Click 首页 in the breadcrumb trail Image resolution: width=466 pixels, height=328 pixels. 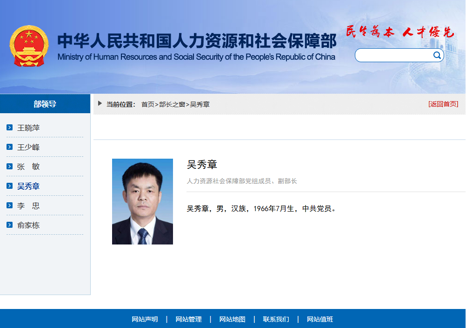[x=146, y=104]
